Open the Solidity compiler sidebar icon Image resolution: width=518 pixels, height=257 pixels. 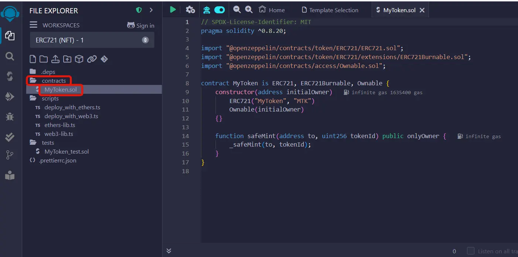point(10,76)
